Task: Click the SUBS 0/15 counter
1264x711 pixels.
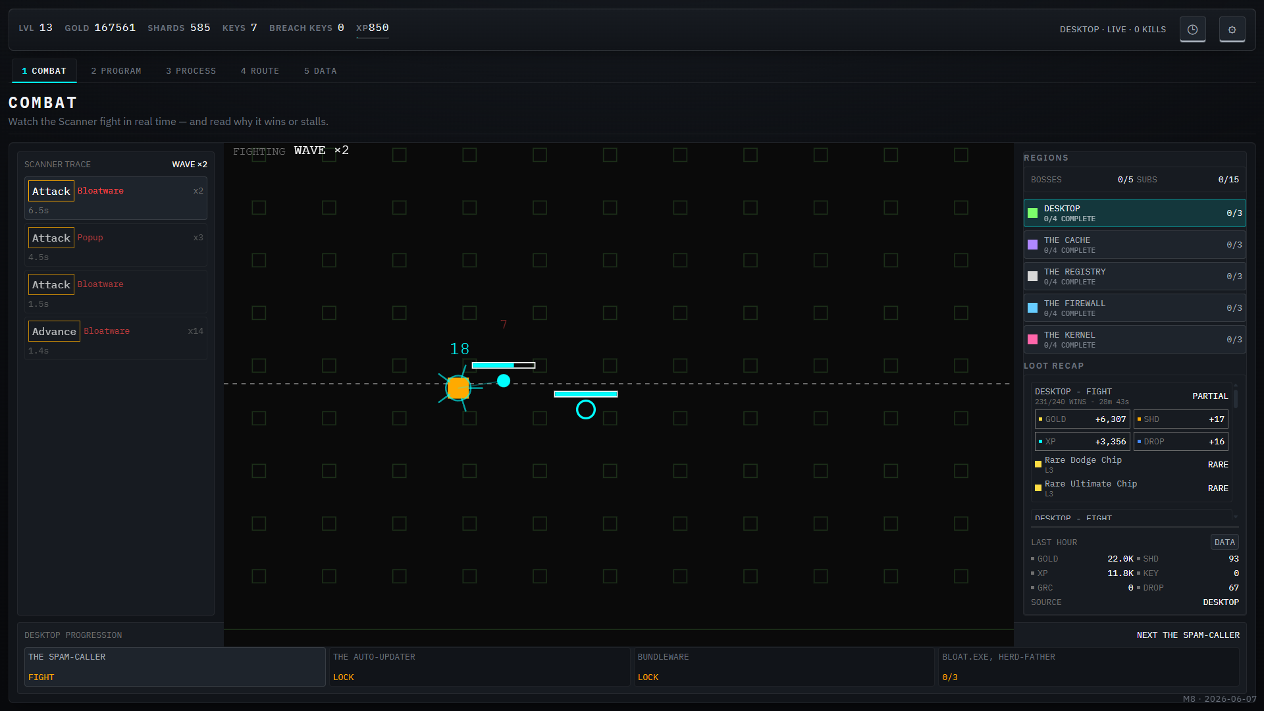Action: coord(1188,180)
